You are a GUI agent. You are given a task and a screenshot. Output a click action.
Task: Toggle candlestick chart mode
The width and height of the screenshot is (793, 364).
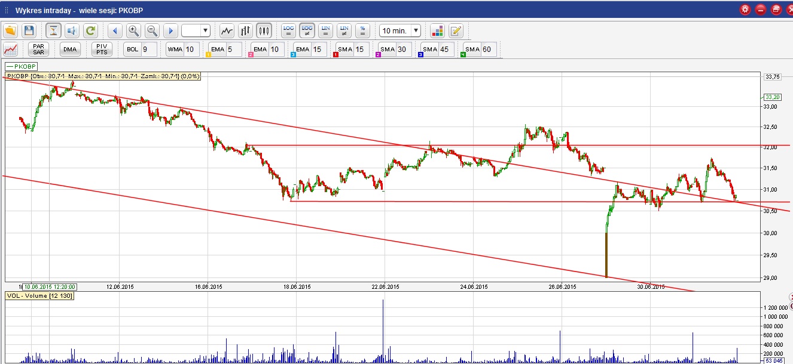(x=264, y=30)
